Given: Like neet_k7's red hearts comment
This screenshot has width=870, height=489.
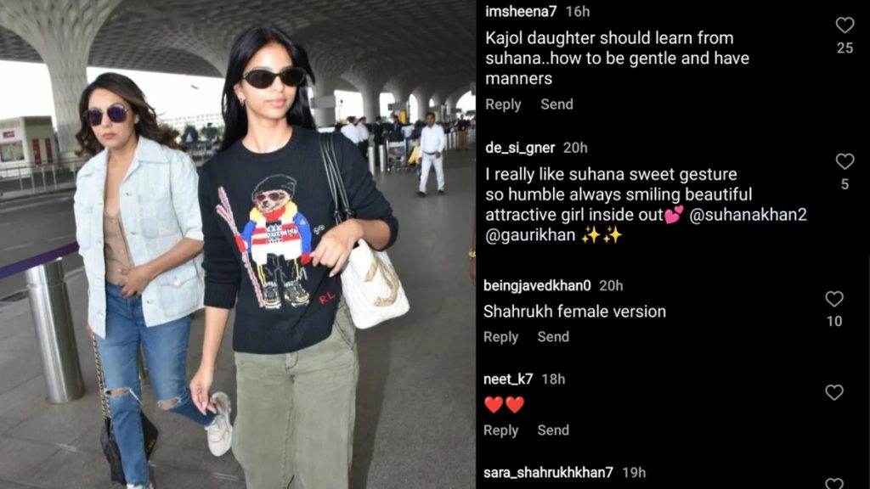Looking at the screenshot, I should click(834, 392).
